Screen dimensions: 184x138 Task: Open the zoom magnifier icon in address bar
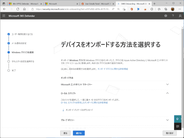click(x=118, y=9)
